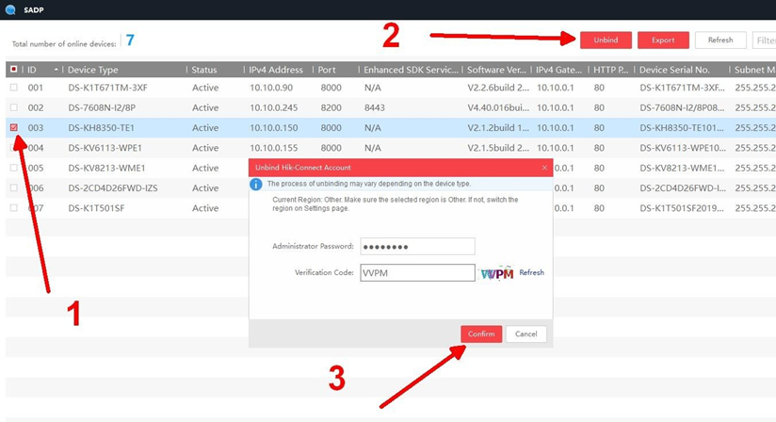Screen dimensions: 776x422
Task: Sort by Device Type column header
Action: pyautogui.click(x=92, y=70)
